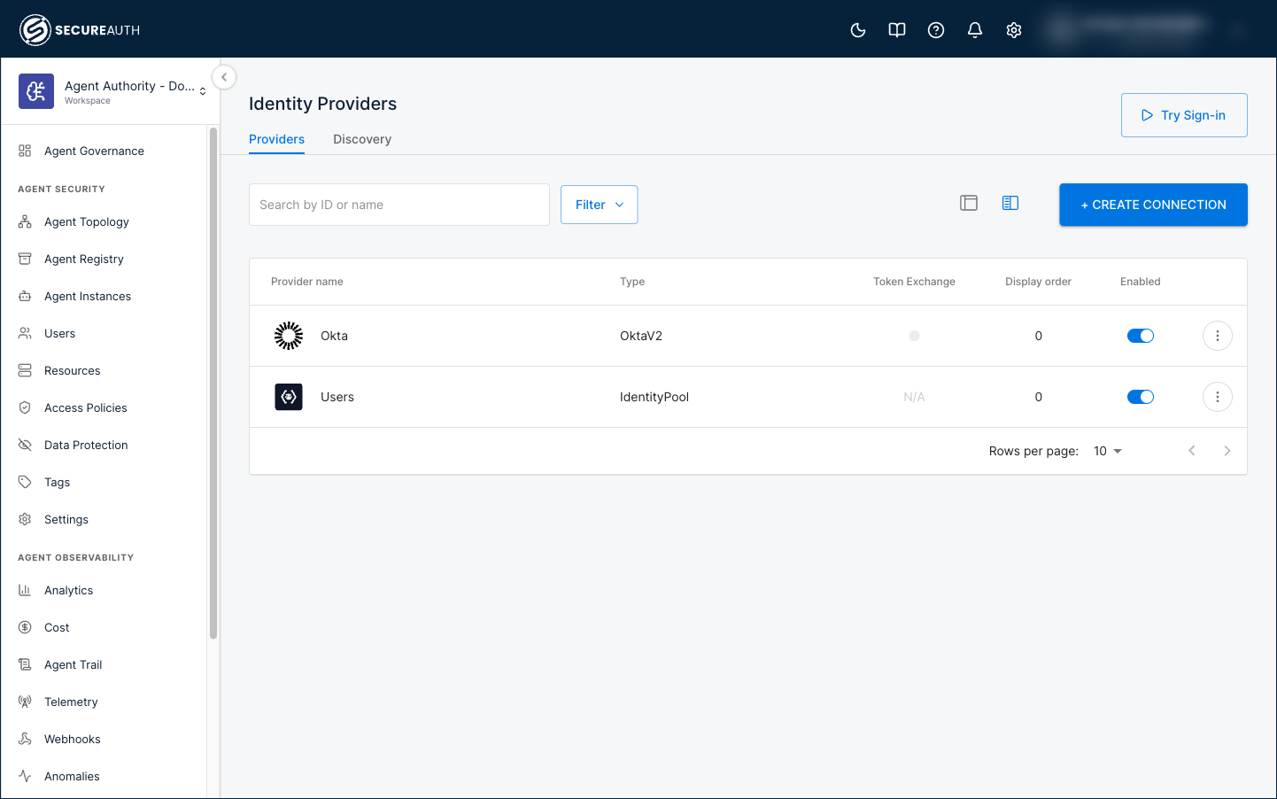Click the SecureAuth logo
1277x799 pixels.
[80, 30]
